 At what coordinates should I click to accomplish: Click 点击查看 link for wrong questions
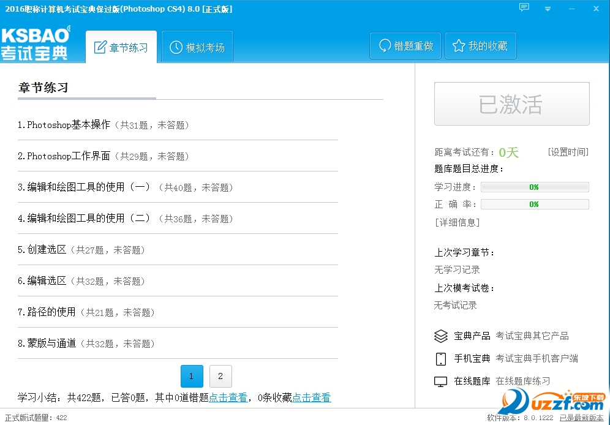tap(228, 397)
